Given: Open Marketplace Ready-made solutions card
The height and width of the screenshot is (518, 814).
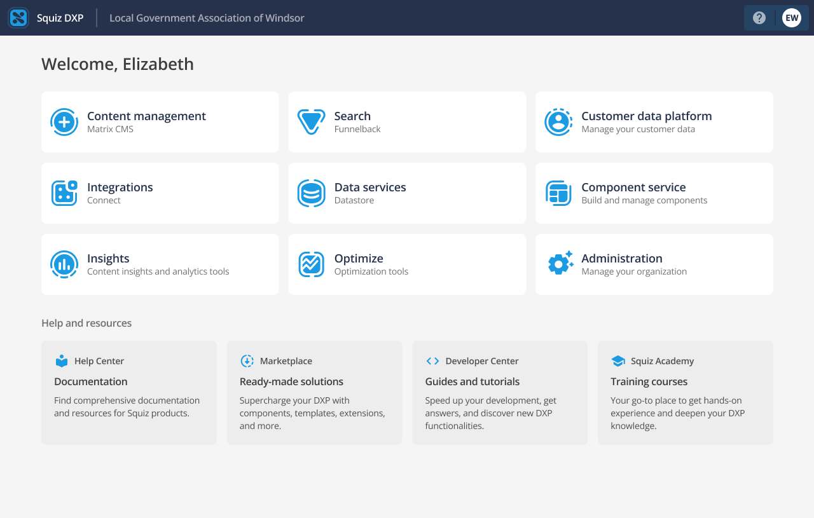Looking at the screenshot, I should (x=314, y=393).
